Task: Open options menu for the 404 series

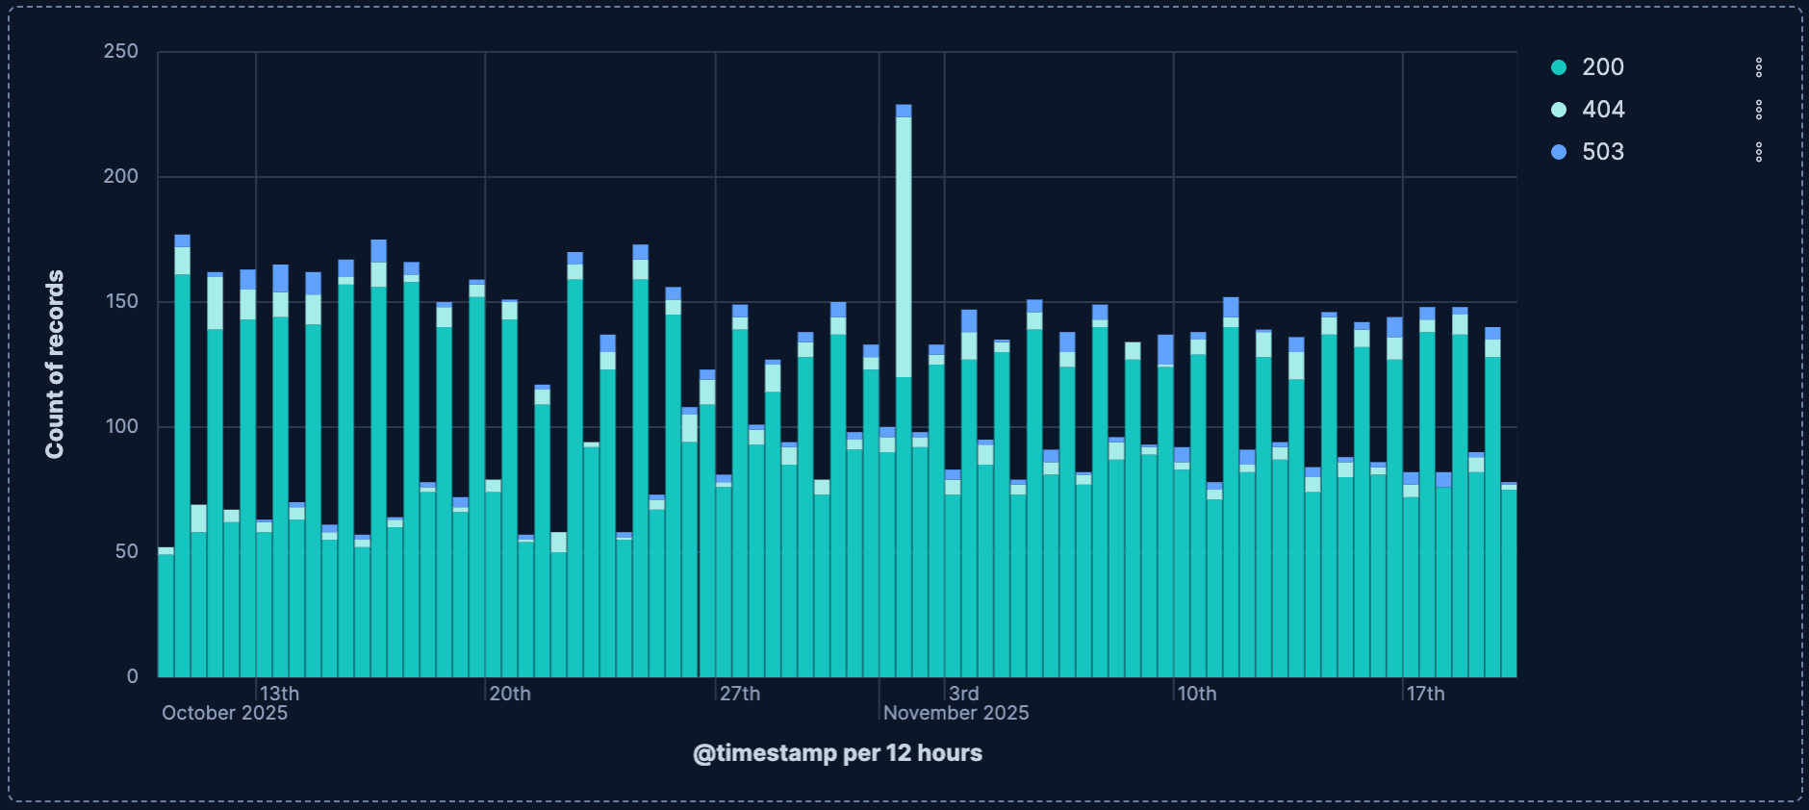Action: 1758,110
